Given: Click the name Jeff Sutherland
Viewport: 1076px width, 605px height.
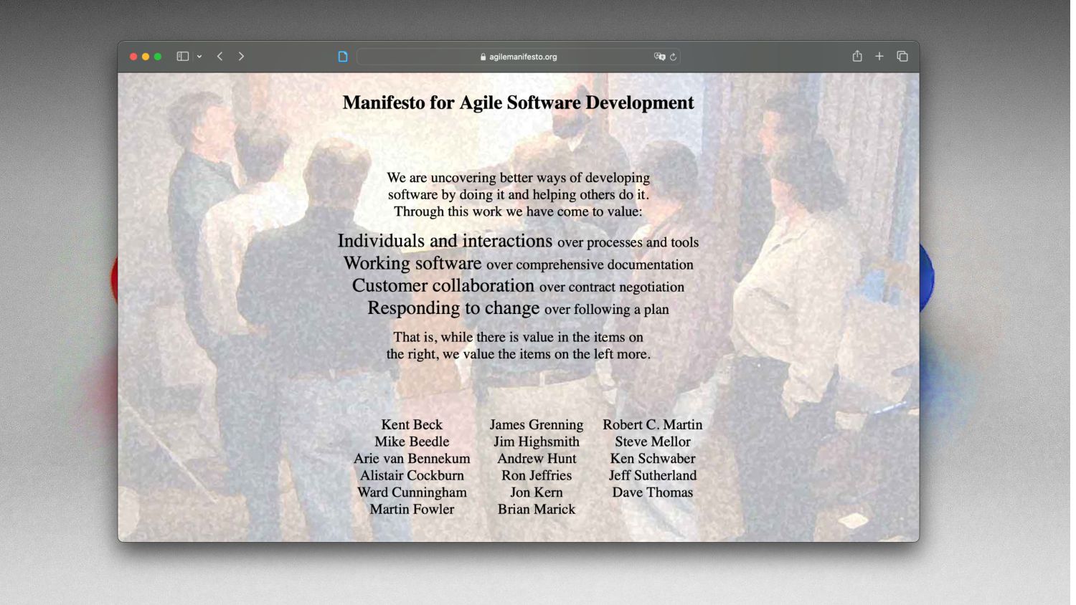Looking at the screenshot, I should (x=653, y=475).
